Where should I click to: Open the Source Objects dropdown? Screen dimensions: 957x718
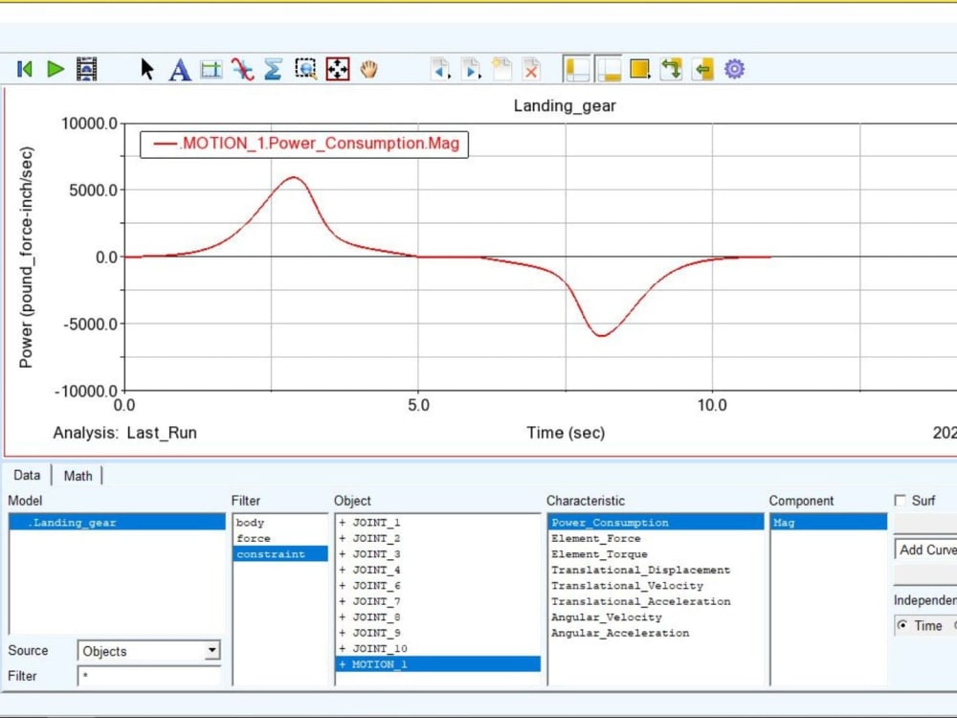point(148,651)
